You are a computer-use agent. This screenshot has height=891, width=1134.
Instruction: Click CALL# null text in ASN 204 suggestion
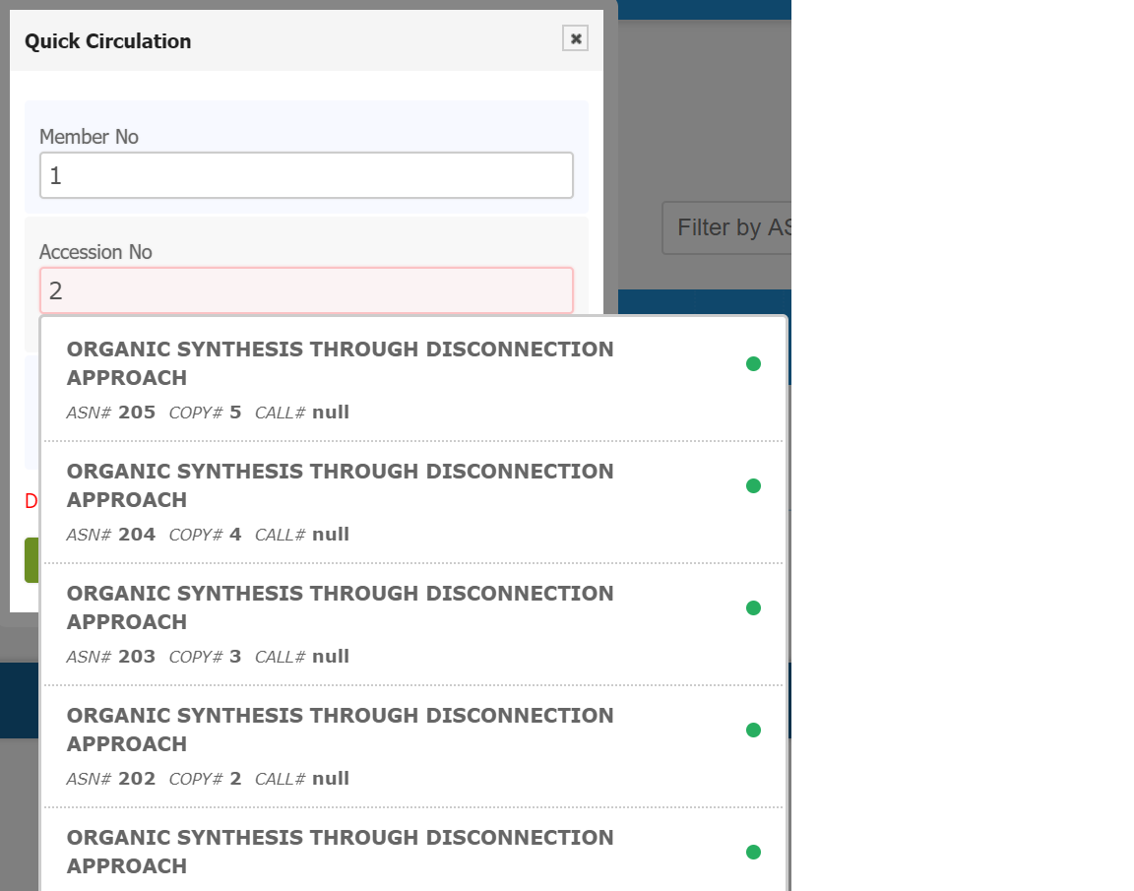tap(301, 535)
